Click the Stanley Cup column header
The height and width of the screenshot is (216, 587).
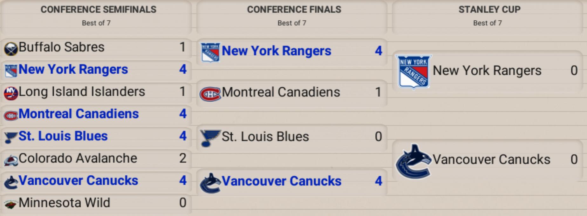point(489,10)
